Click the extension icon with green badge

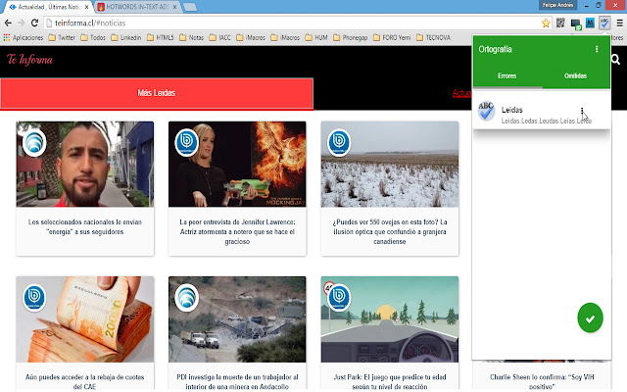[576, 24]
